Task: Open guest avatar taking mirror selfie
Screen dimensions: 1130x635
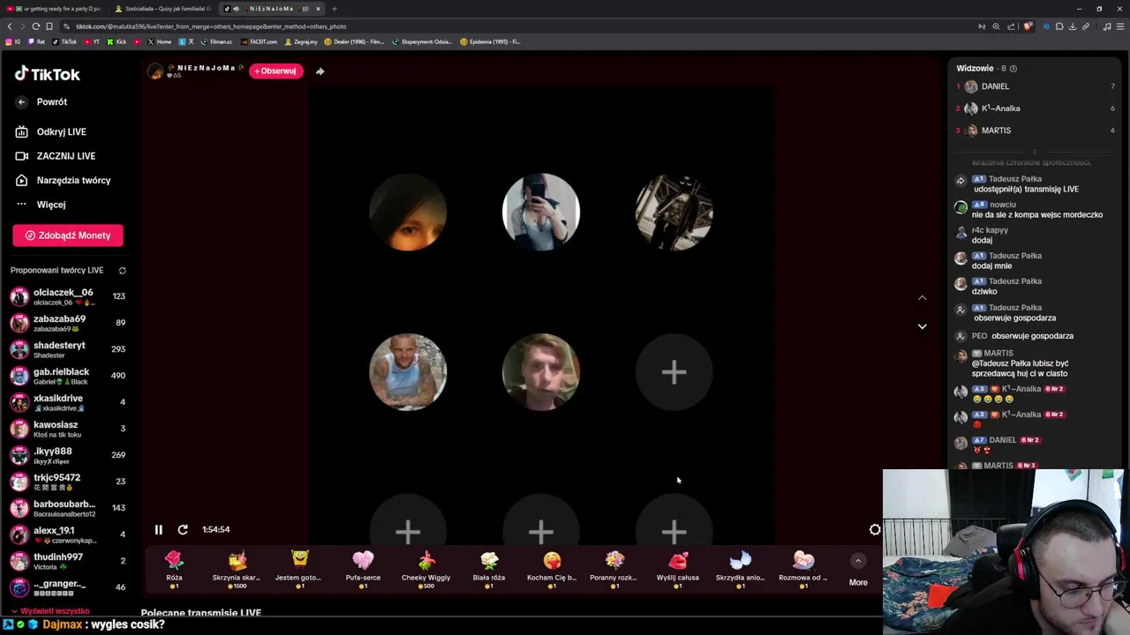Action: coord(541,213)
